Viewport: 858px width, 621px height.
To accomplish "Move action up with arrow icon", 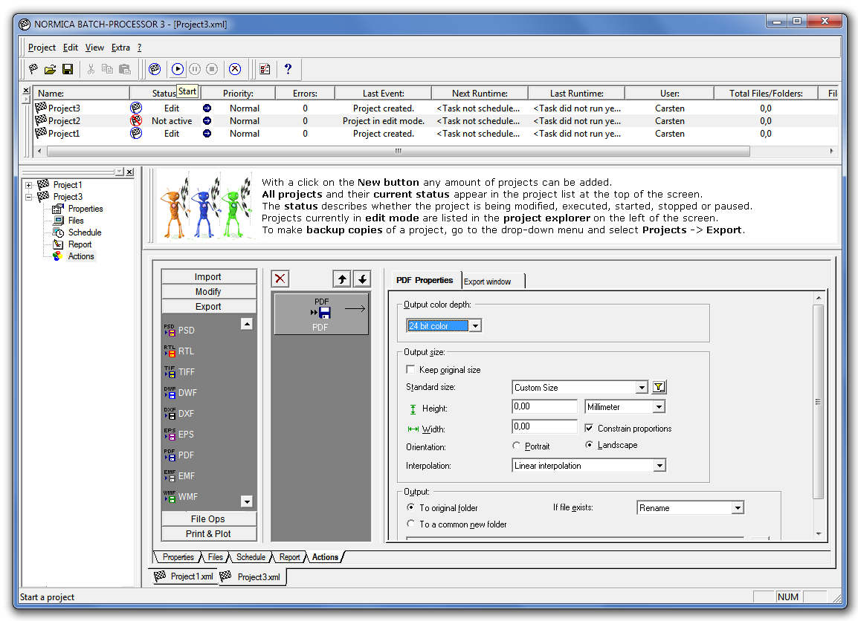I will [342, 279].
